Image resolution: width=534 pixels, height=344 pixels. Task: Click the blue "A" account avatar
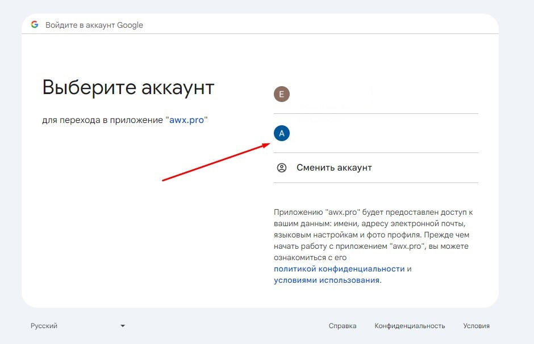[x=281, y=133]
